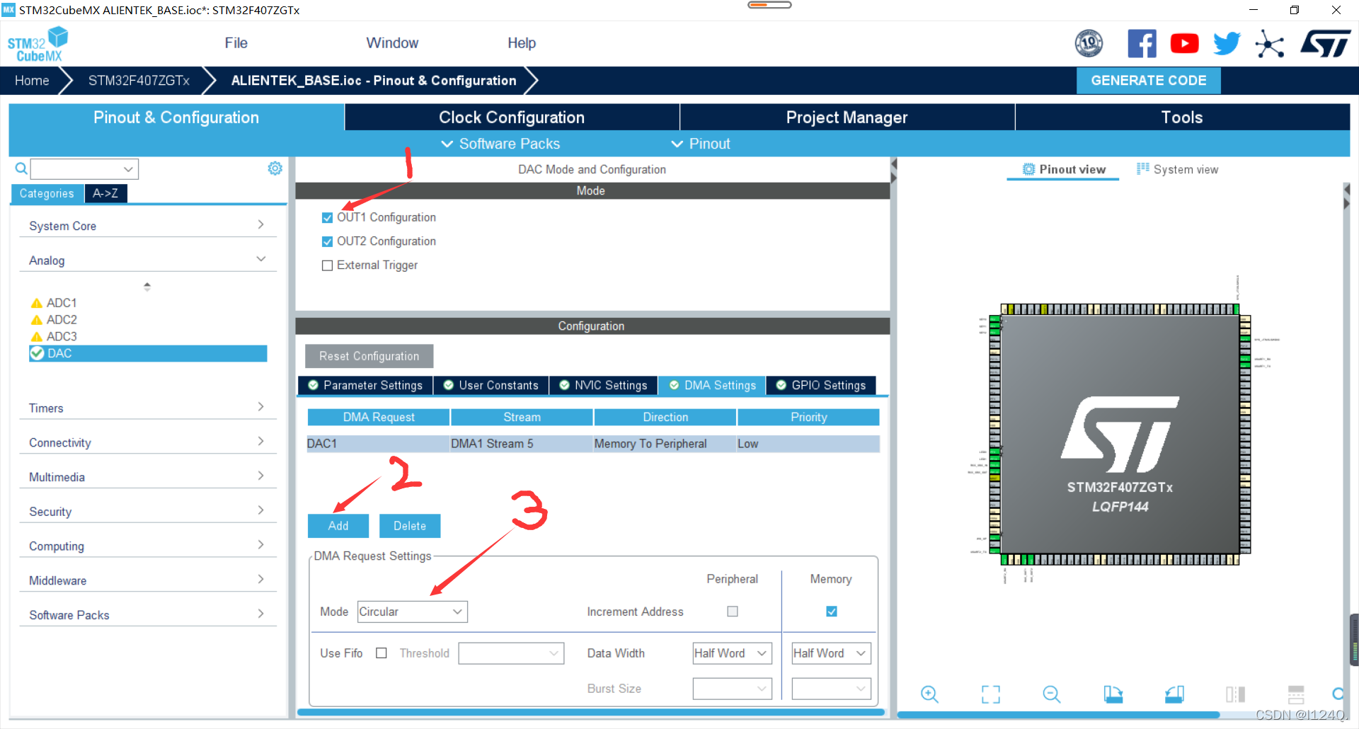
Task: Expand the Timers category
Action: [x=147, y=408]
